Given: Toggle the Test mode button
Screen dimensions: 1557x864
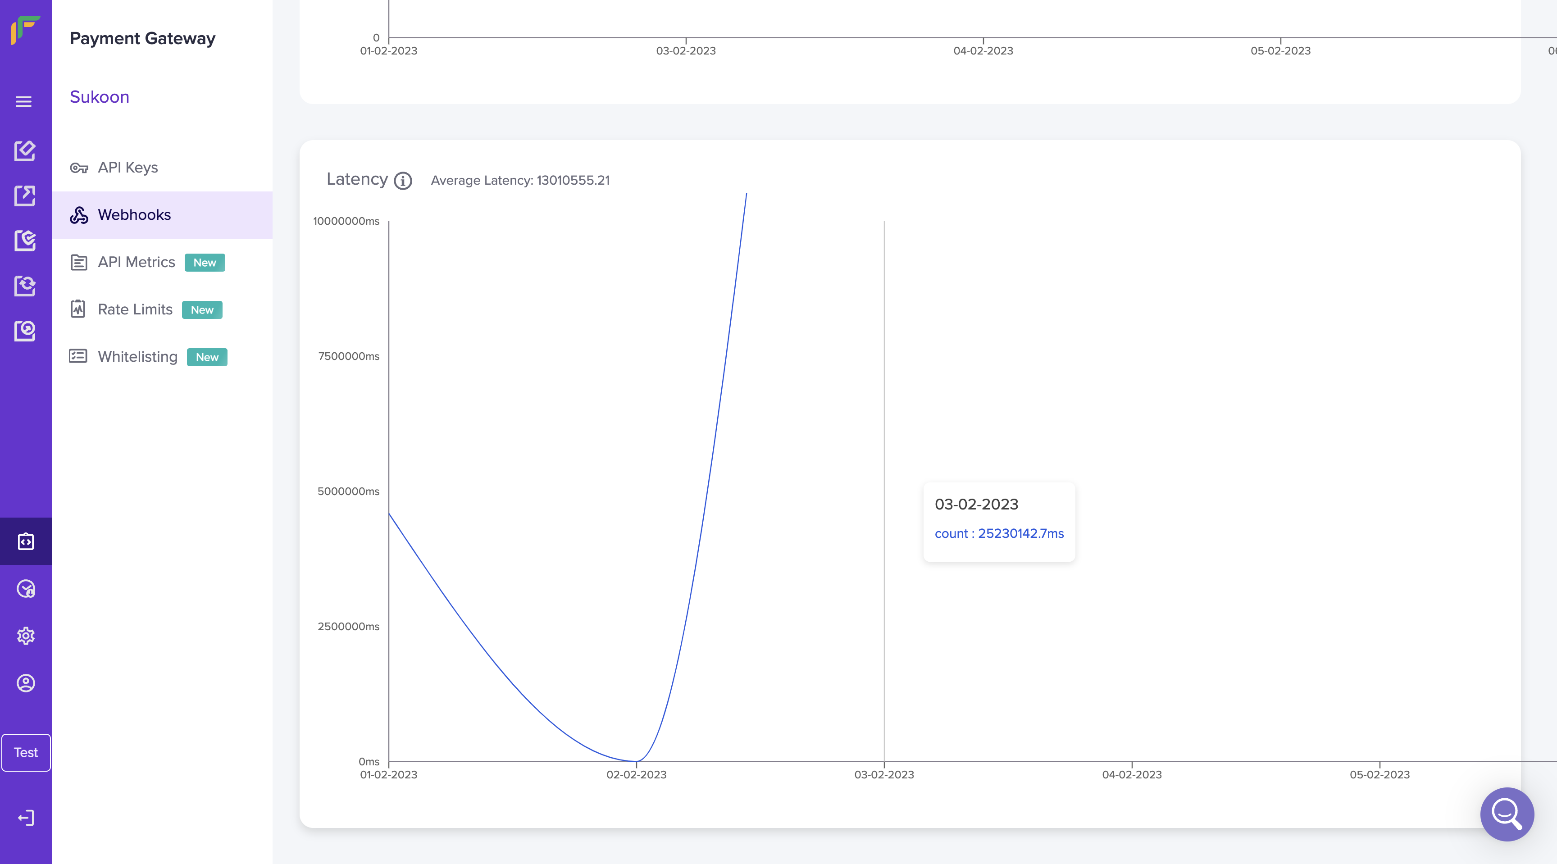Looking at the screenshot, I should coord(25,752).
